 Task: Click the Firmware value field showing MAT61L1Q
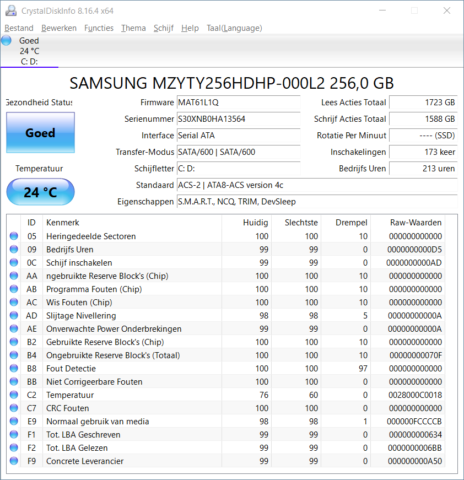(239, 103)
